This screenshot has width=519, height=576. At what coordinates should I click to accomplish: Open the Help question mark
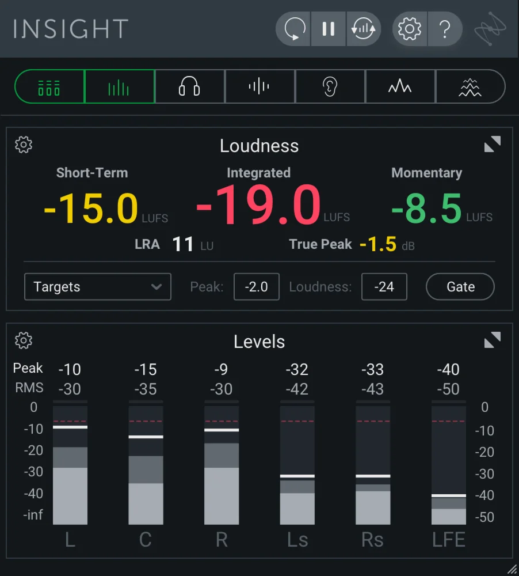pos(445,29)
